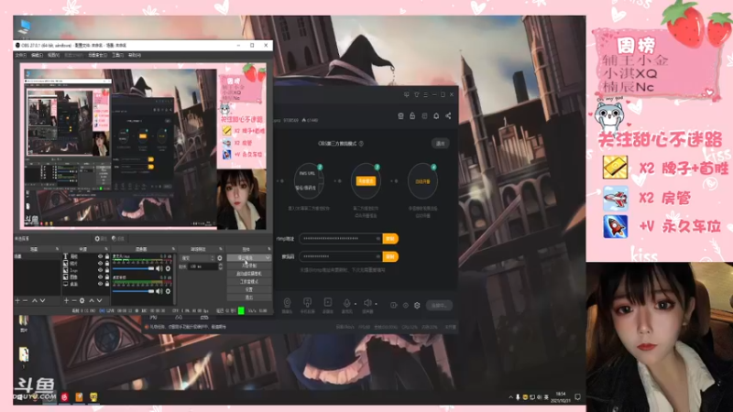733x412 pixels.
Task: Reveal the hidden rtmp address with eye icon
Action: (377, 239)
